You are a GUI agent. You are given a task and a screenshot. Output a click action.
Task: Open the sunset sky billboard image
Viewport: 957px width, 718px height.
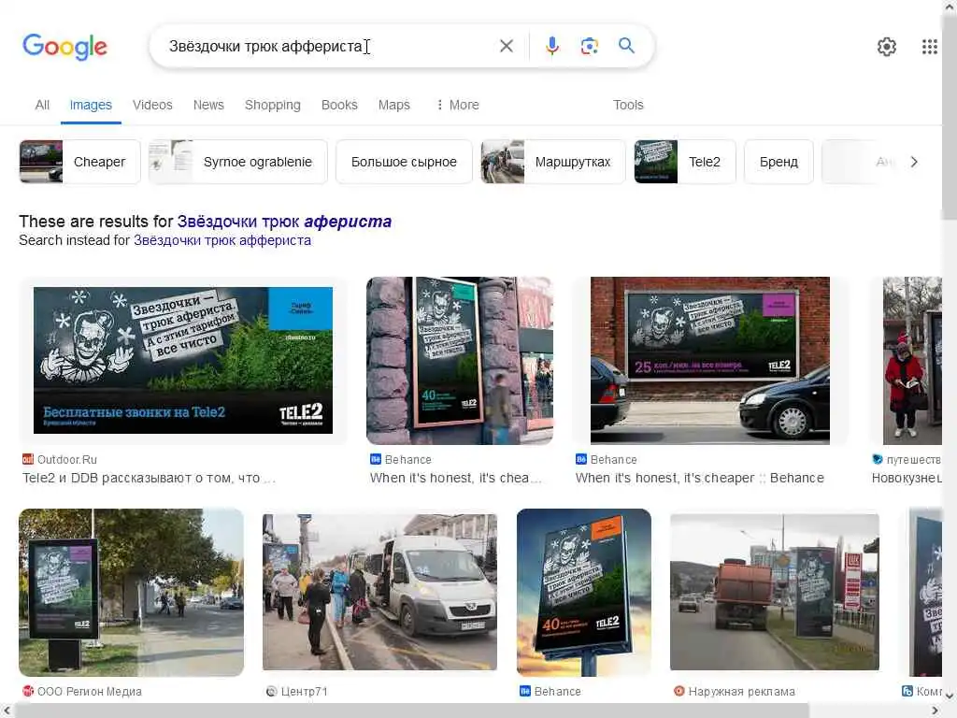(583, 592)
